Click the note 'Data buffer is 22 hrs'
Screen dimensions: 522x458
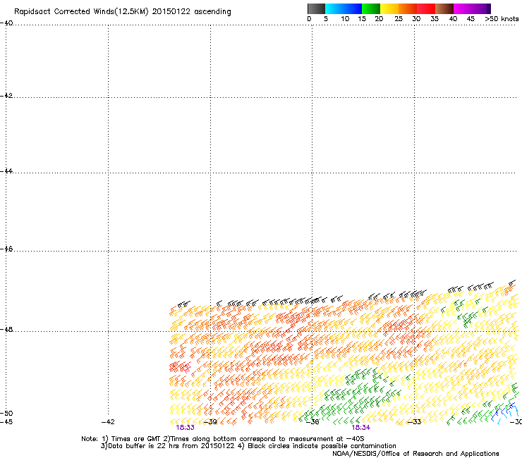point(142,446)
